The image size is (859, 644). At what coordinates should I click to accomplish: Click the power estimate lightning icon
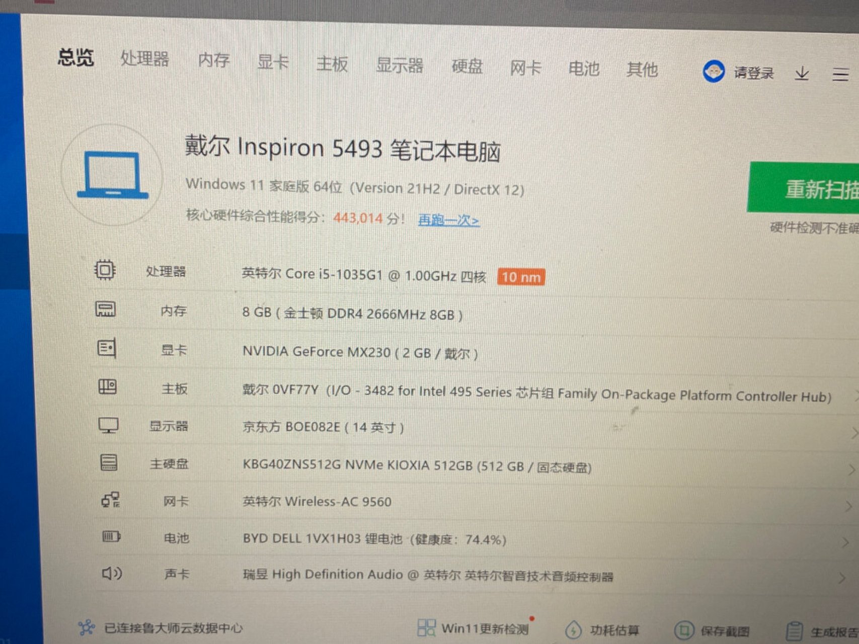pyautogui.click(x=573, y=630)
